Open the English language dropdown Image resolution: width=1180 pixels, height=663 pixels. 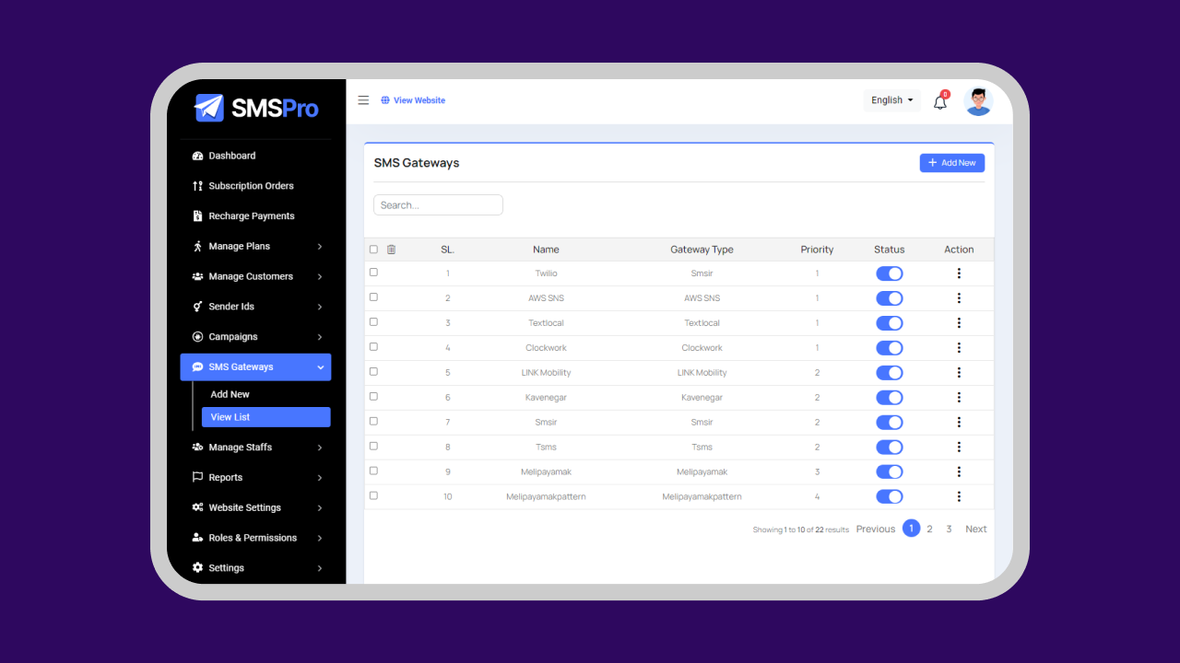tap(891, 99)
